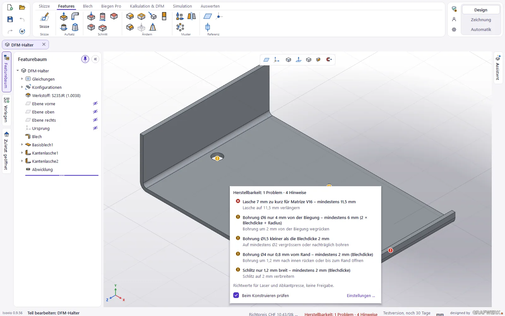The image size is (505, 316).
Task: Save with the floppy disk icon
Action: pyautogui.click(x=10, y=19)
